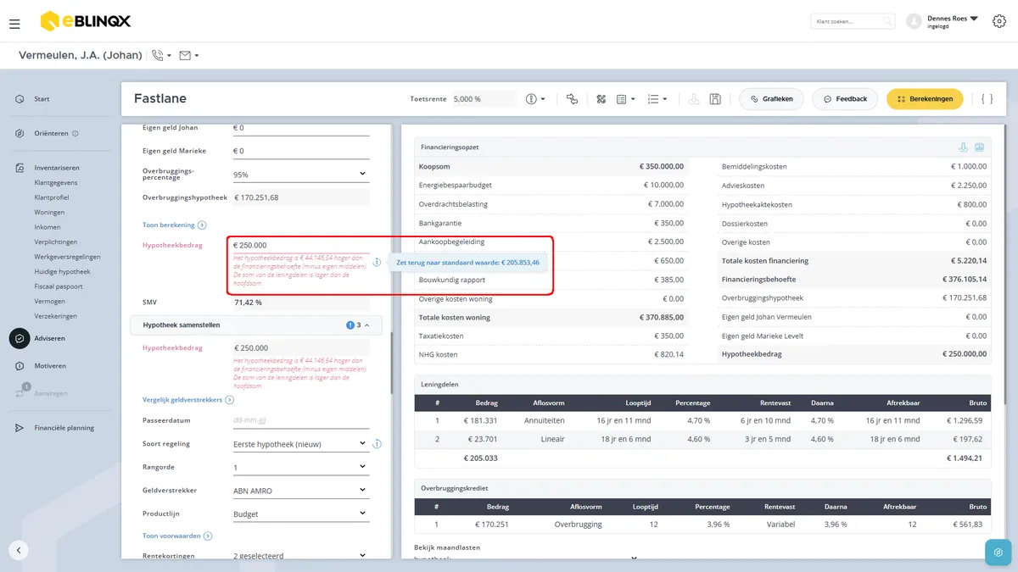
Task: Click the teal floating help button
Action: click(998, 553)
